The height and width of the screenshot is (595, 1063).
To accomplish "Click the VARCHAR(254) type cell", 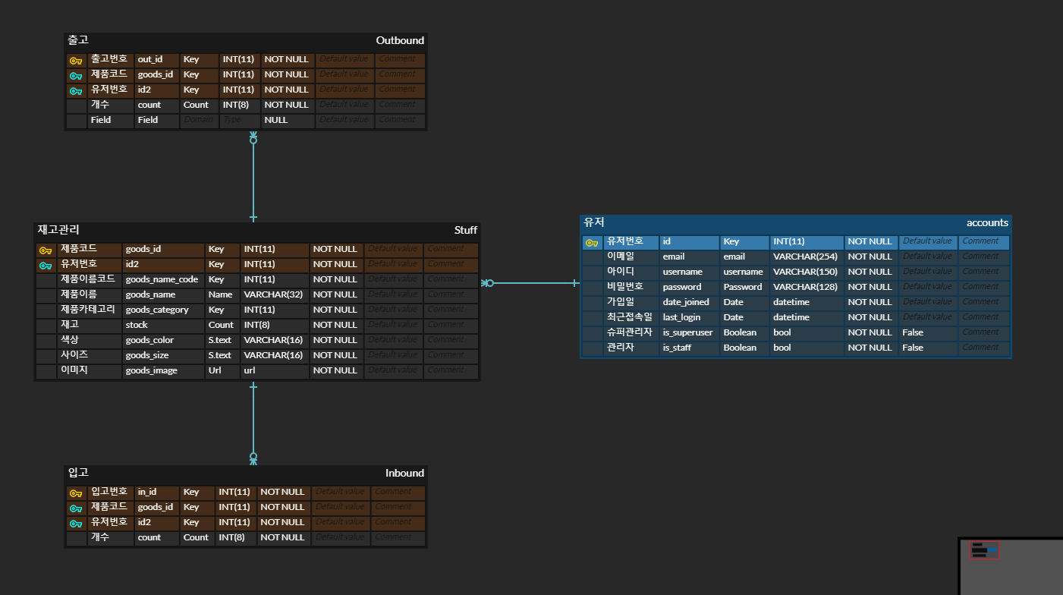I will (807, 257).
